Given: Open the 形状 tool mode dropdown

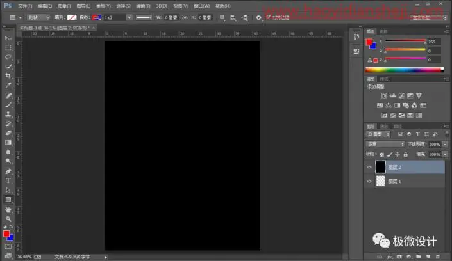Looking at the screenshot, I should coord(38,18).
